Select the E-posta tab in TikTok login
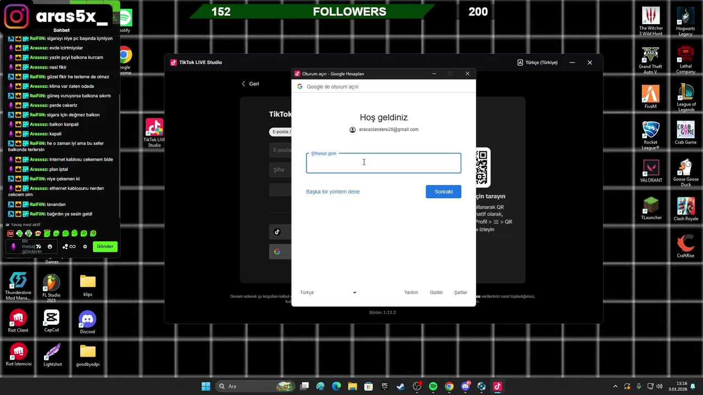Image resolution: width=703 pixels, height=395 pixels. [x=282, y=132]
